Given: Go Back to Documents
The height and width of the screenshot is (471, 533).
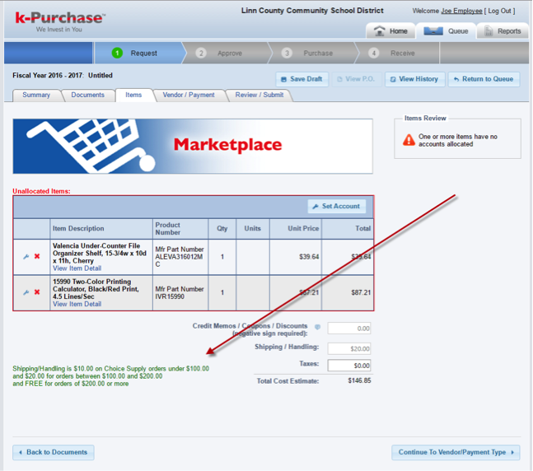Looking at the screenshot, I should pyautogui.click(x=54, y=452).
